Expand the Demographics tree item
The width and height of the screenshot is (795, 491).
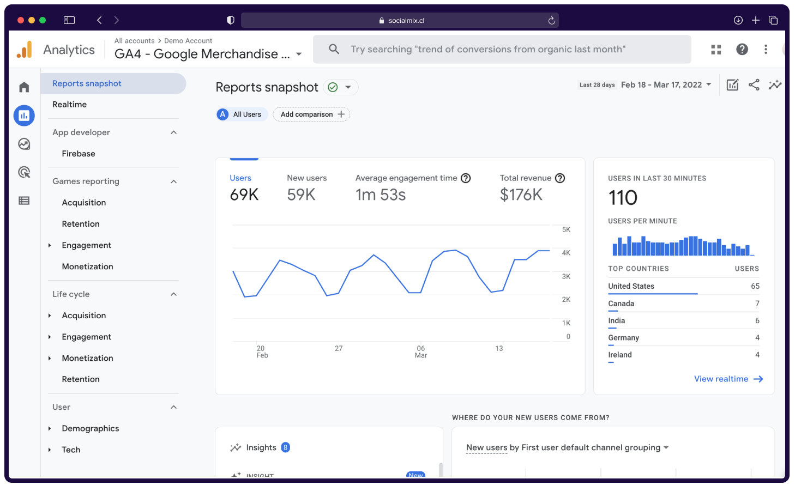pos(50,429)
